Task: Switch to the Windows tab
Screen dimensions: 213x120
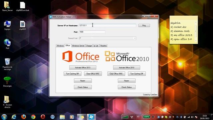Action: pyautogui.click(x=60, y=46)
